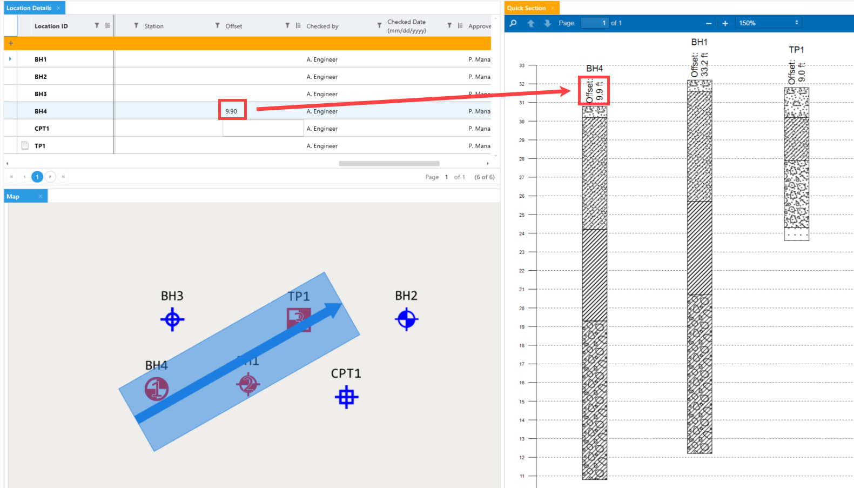Click the grid scrollbar left arrow
Viewport: 854px width, 488px height.
tap(7, 163)
